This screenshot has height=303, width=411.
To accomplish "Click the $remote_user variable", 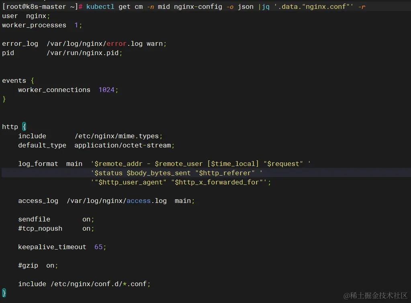I will tap(178, 164).
